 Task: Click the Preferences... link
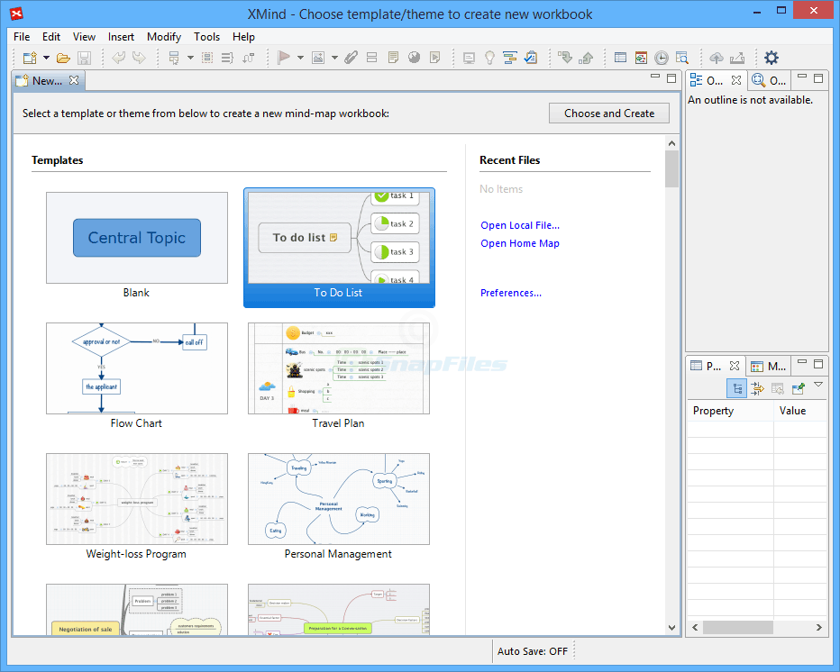coord(510,293)
